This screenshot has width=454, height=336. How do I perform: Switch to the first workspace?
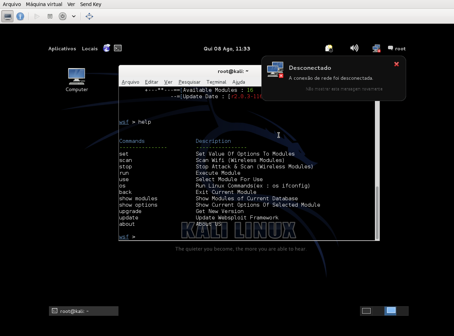click(366, 311)
